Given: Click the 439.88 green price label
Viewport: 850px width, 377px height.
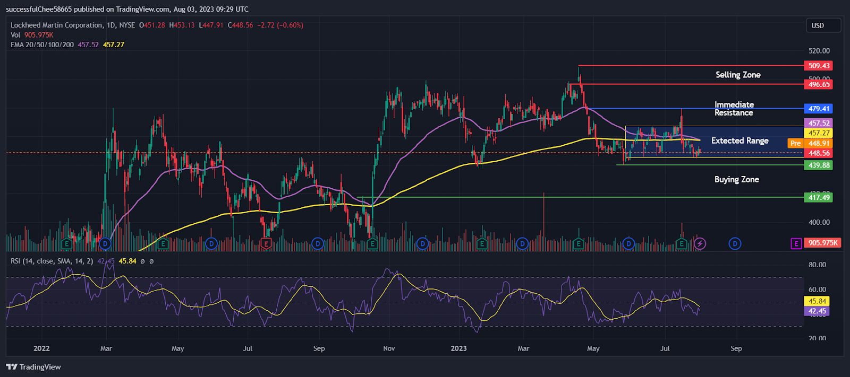Looking at the screenshot, I should (x=819, y=165).
